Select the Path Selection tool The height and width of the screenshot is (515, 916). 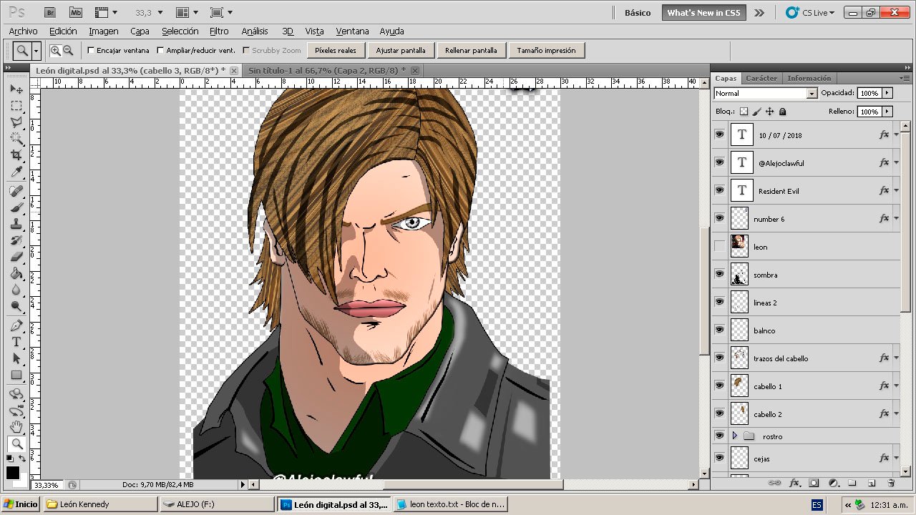click(x=16, y=358)
